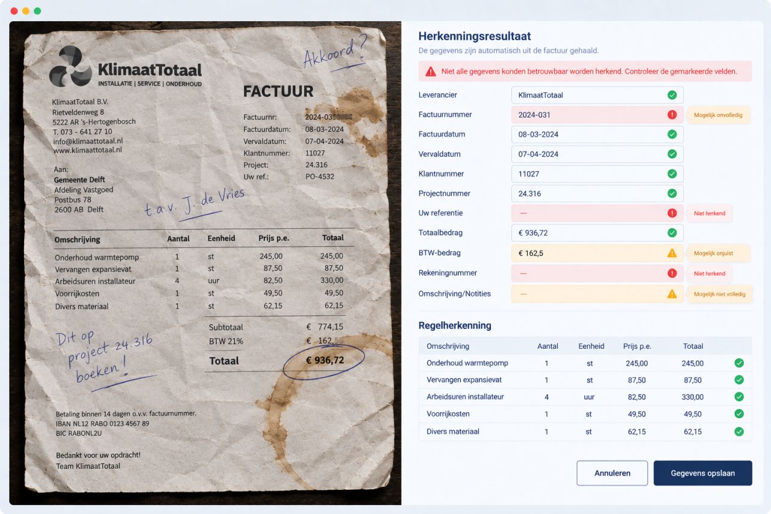Edit the Totaalbedrag field € 936,72
The image size is (771, 514).
[x=598, y=233]
